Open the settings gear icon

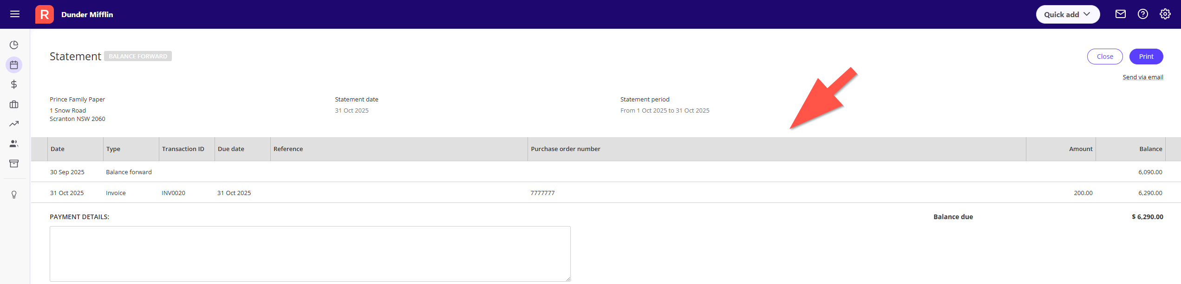(1165, 14)
